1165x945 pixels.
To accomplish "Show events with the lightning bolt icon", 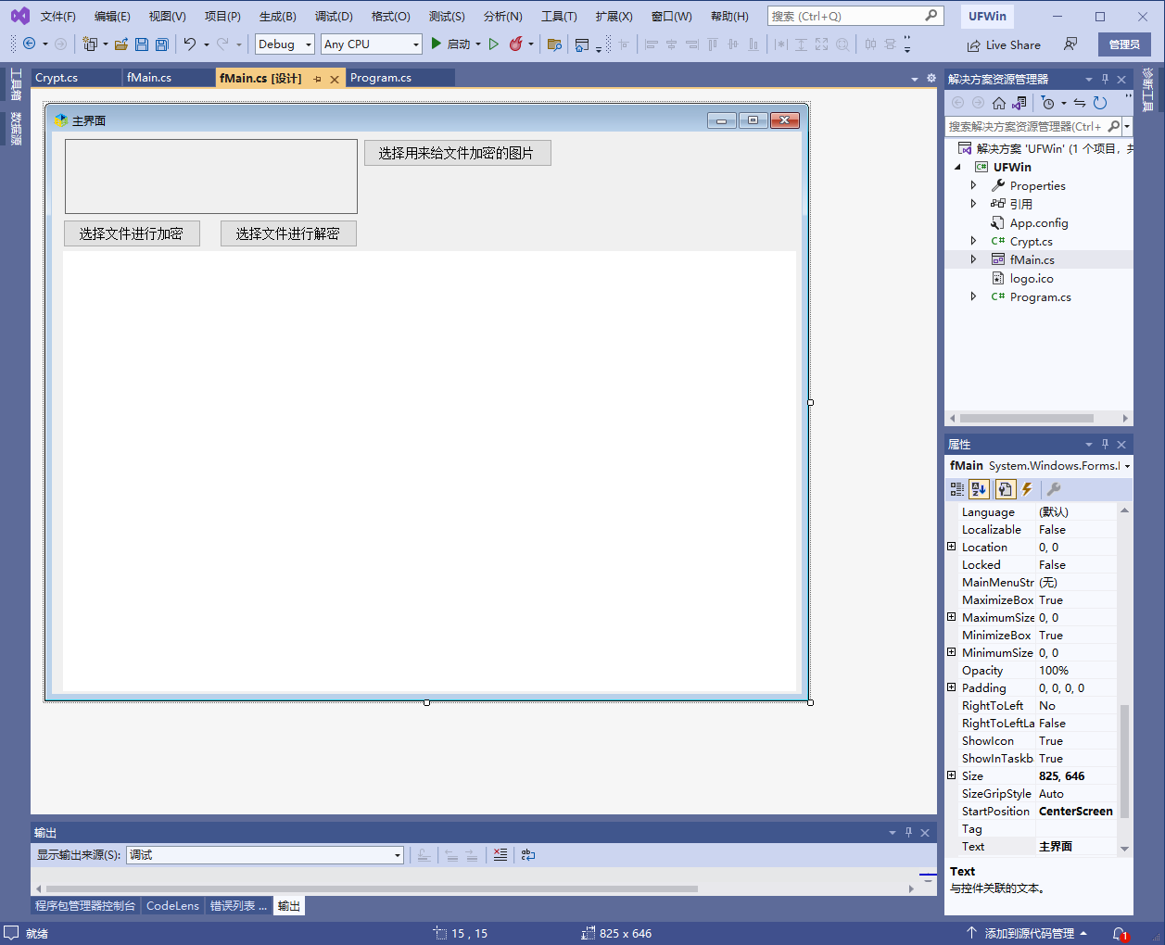I will click(x=1027, y=489).
